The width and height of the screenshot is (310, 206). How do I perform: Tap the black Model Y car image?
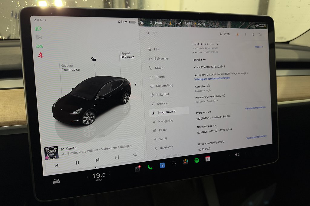92,100
